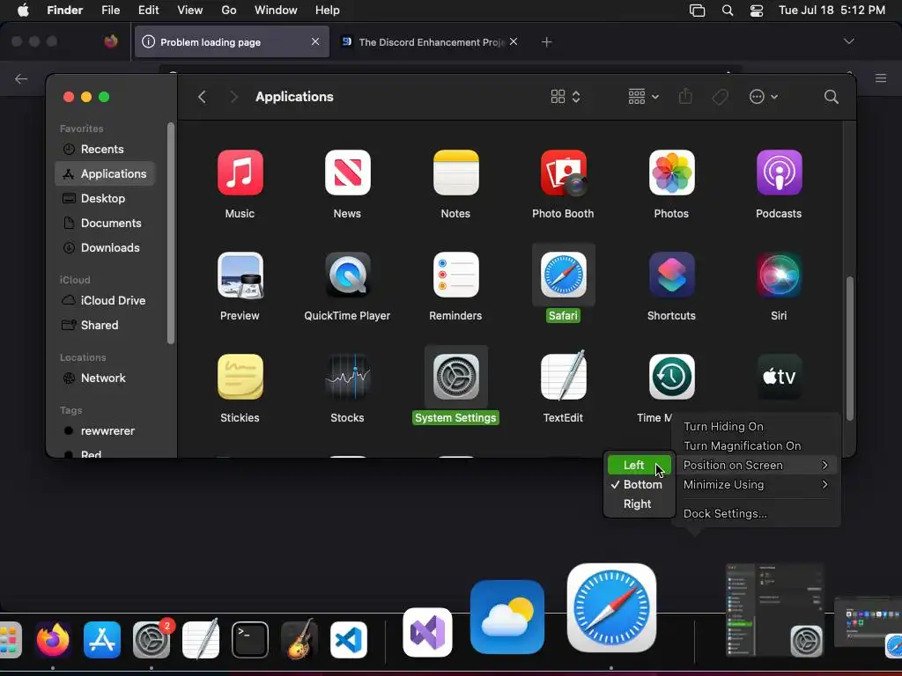Select the Apple TV app icon
This screenshot has width=902, height=676.
point(779,377)
